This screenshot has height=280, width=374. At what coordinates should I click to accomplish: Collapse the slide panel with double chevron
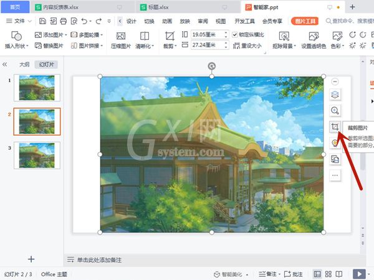5,64
